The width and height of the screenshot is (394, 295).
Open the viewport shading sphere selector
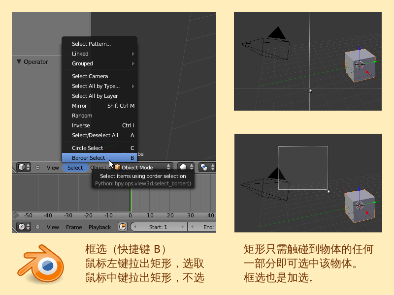pos(186,167)
